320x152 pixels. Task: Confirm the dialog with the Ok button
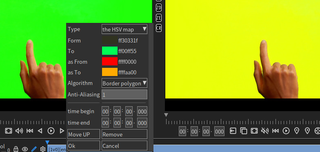click(x=84, y=145)
